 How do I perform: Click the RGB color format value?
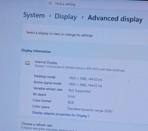pyautogui.click(x=71, y=102)
